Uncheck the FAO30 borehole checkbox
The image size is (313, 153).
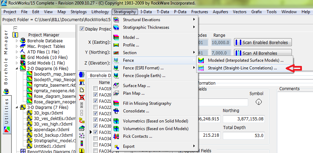click(96, 126)
